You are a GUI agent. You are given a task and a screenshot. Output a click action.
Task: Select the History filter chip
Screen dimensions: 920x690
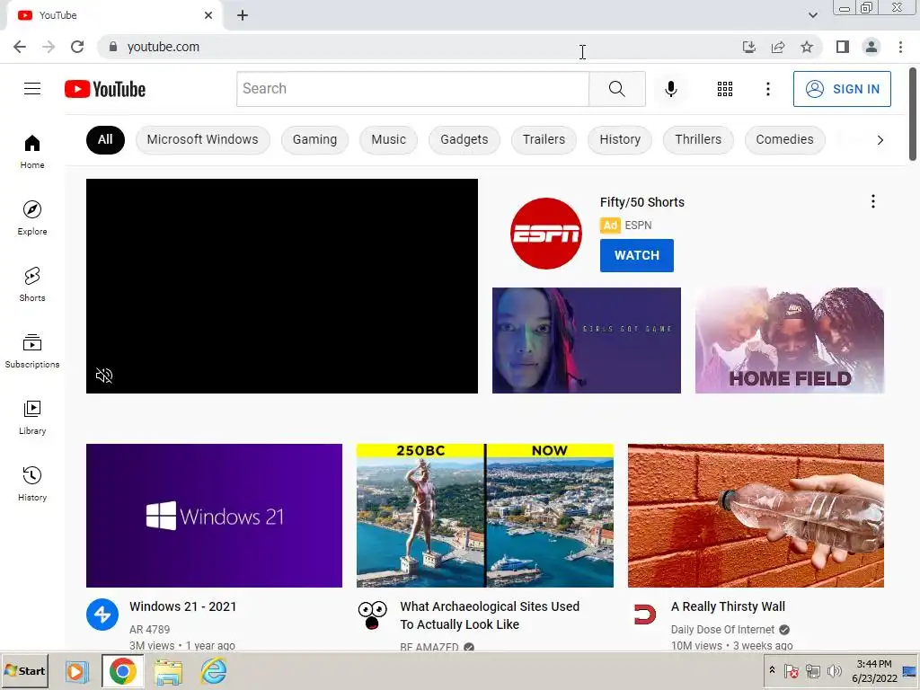pos(620,139)
